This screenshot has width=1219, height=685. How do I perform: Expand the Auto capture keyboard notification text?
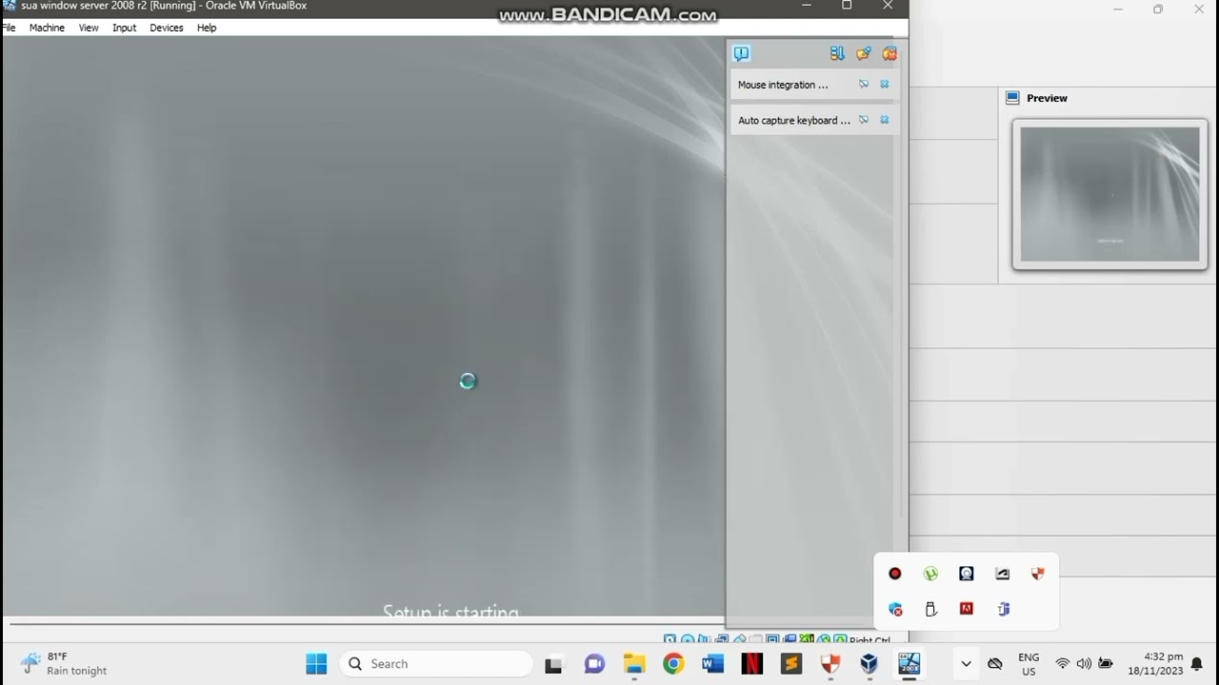click(x=794, y=121)
